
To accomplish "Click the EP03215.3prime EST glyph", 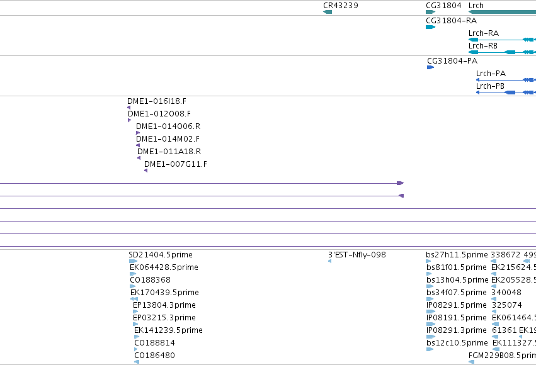I will point(135,324).
